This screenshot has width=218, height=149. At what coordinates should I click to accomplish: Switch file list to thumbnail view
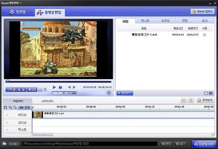206,93
